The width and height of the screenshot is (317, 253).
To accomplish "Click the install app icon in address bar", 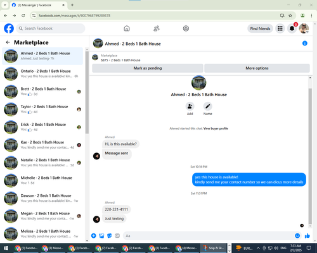I will tap(282, 15).
